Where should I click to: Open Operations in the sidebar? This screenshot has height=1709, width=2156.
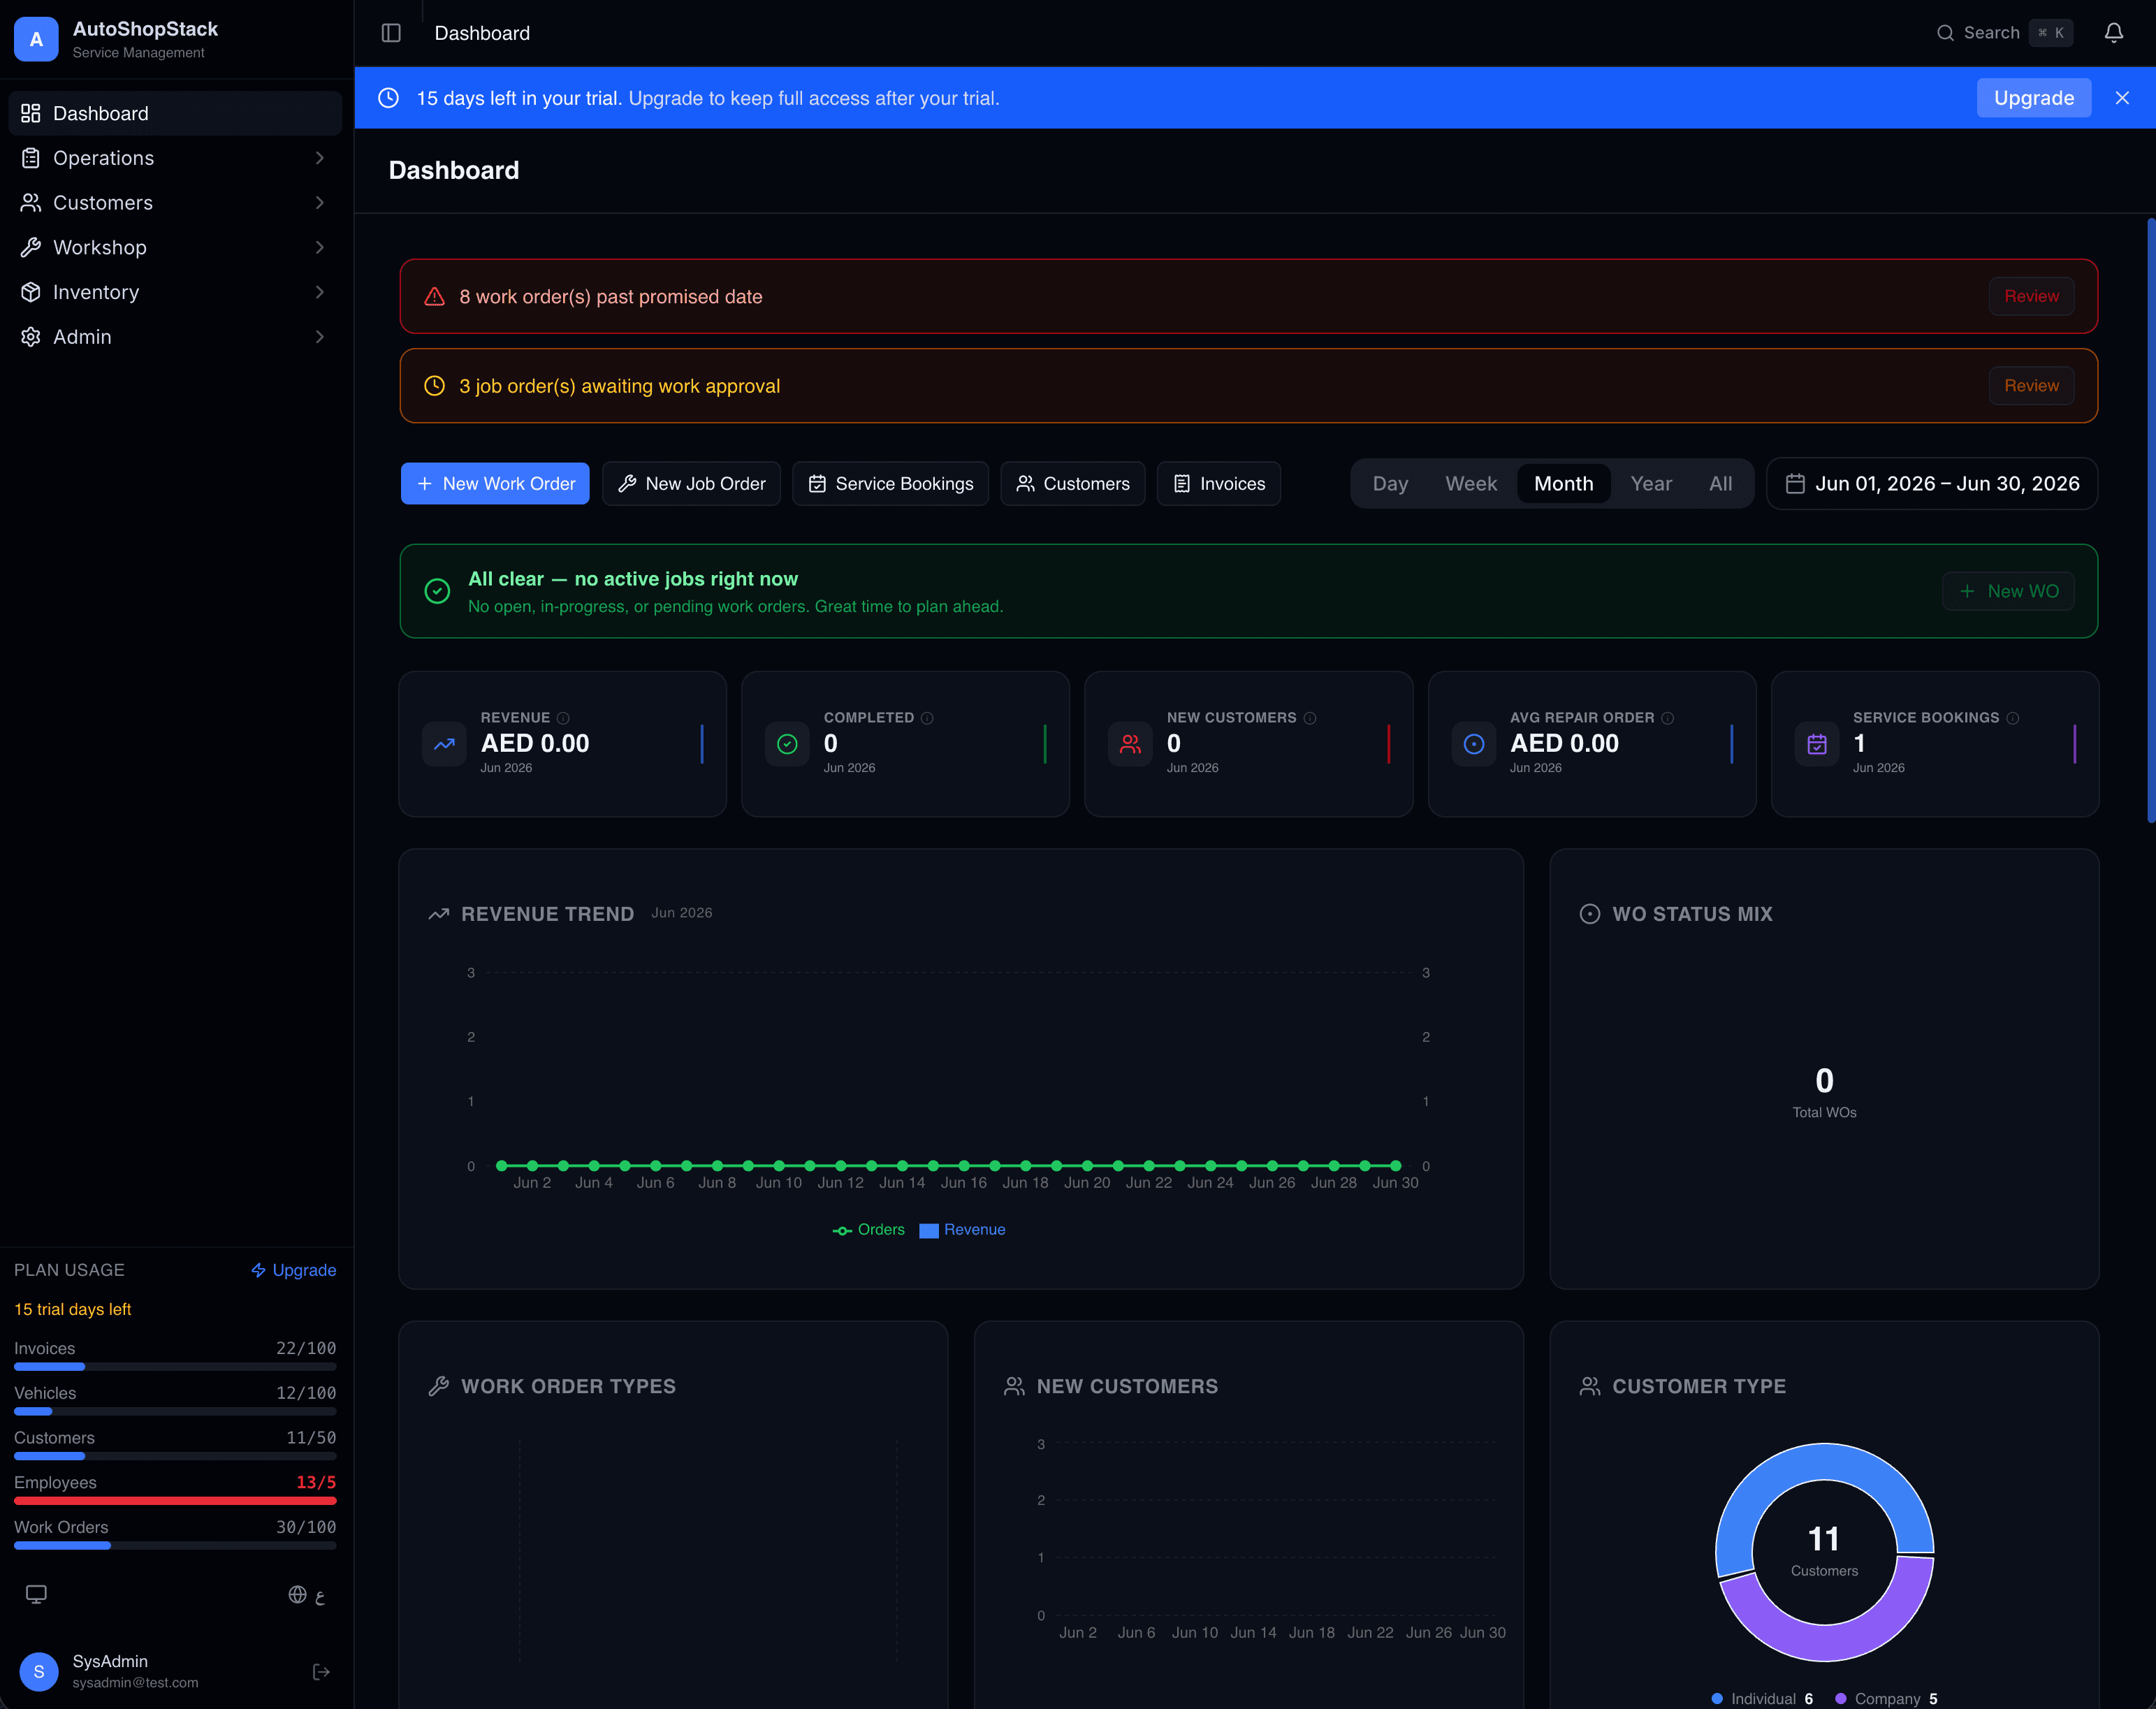pyautogui.click(x=175, y=158)
